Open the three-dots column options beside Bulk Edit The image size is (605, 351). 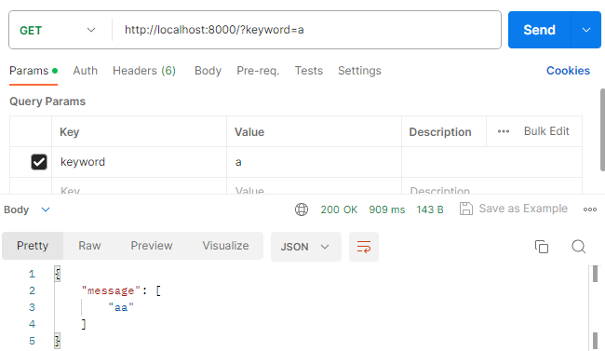click(504, 131)
